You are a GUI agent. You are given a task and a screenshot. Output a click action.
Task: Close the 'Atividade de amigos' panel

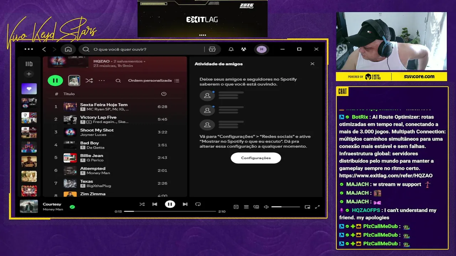(312, 64)
